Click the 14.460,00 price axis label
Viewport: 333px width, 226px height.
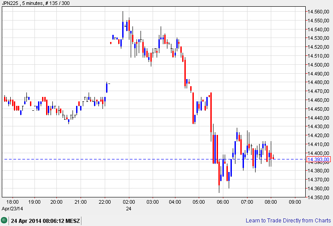pyautogui.click(x=318, y=100)
